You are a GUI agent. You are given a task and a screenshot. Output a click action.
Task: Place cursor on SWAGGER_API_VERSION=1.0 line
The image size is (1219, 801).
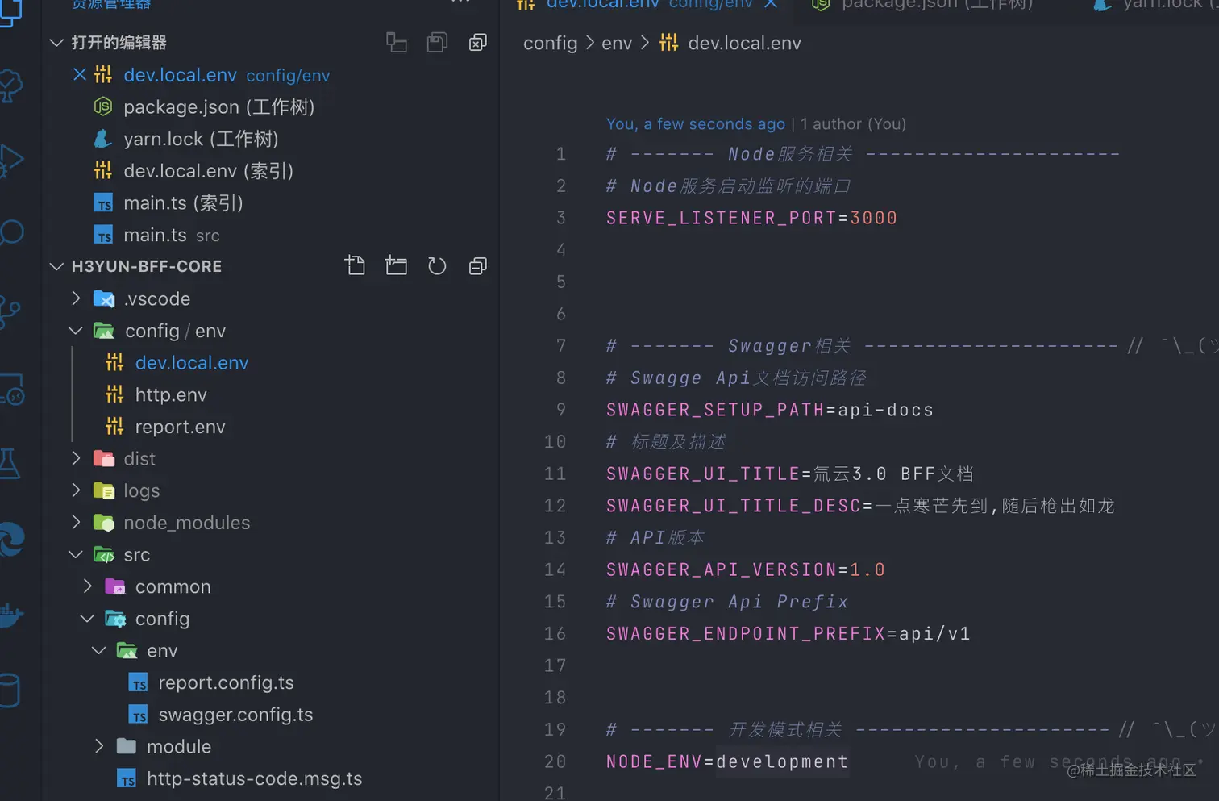(x=746, y=569)
